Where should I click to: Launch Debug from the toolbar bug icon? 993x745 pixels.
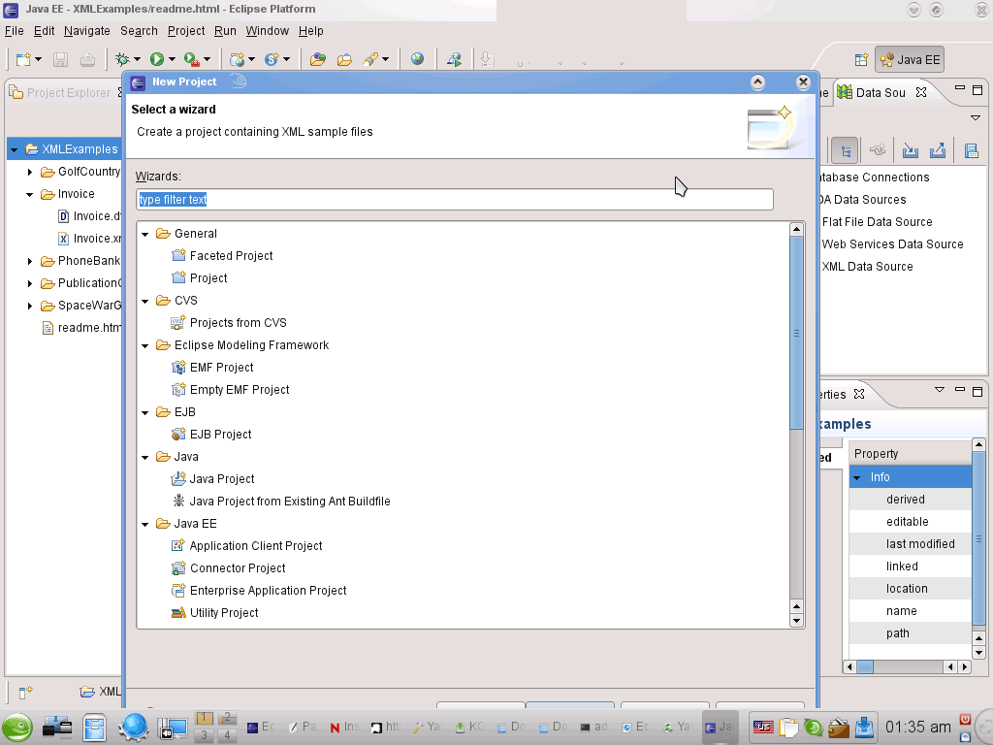click(x=120, y=59)
